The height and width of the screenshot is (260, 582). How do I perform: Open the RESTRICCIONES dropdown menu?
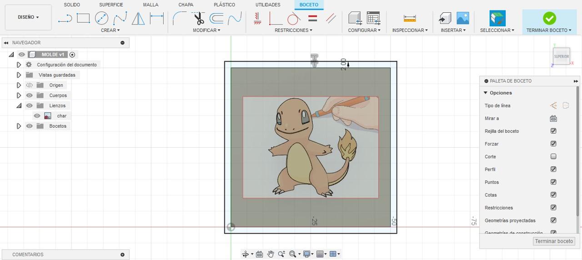pos(293,30)
